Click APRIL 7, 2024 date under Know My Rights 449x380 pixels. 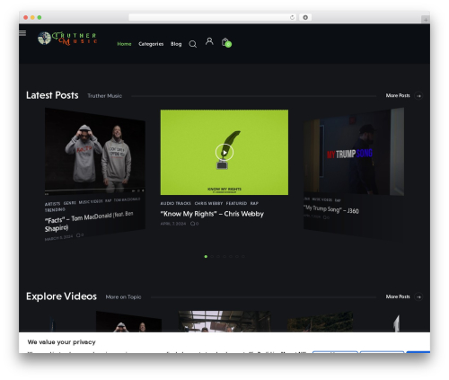coord(173,224)
